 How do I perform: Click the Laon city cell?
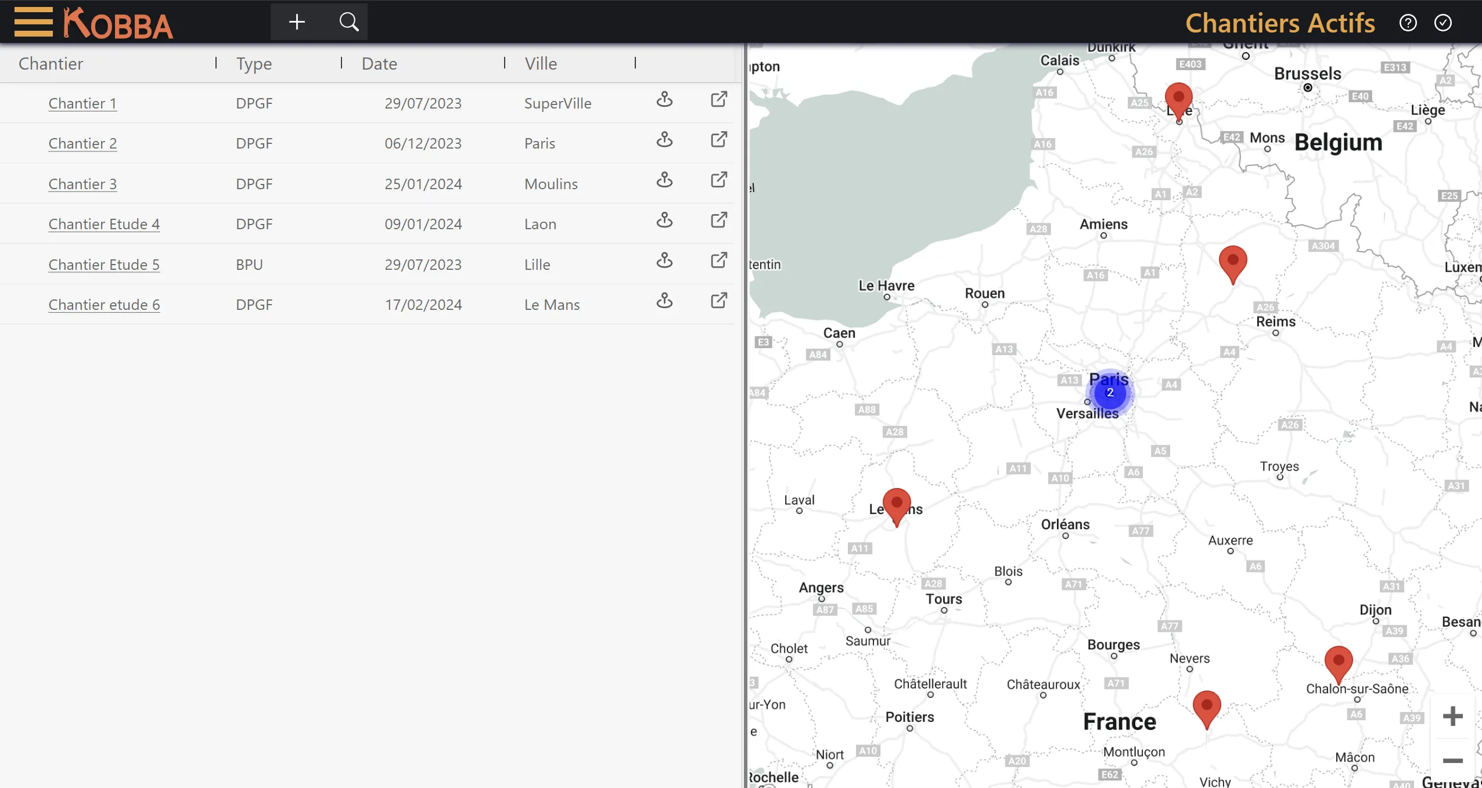540,224
